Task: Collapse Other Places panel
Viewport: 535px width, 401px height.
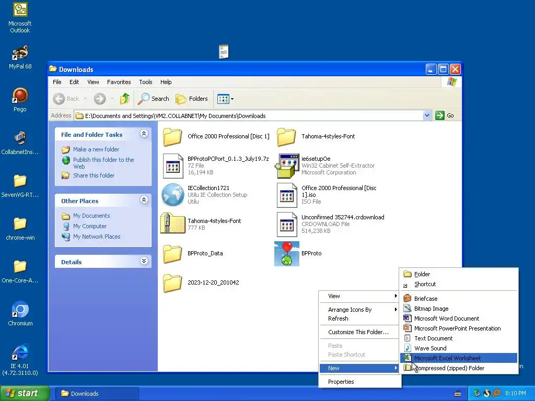Action: 144,200
